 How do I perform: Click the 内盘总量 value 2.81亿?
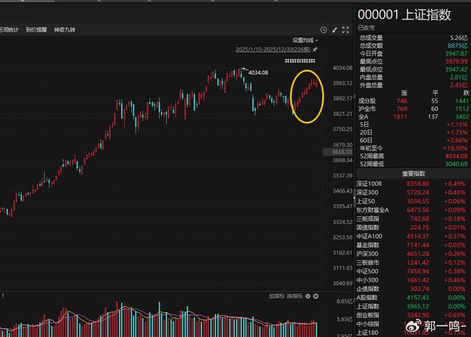(458, 77)
